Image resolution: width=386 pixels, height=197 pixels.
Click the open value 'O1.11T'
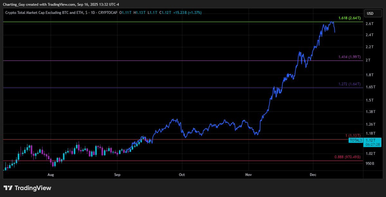[x=126, y=13]
